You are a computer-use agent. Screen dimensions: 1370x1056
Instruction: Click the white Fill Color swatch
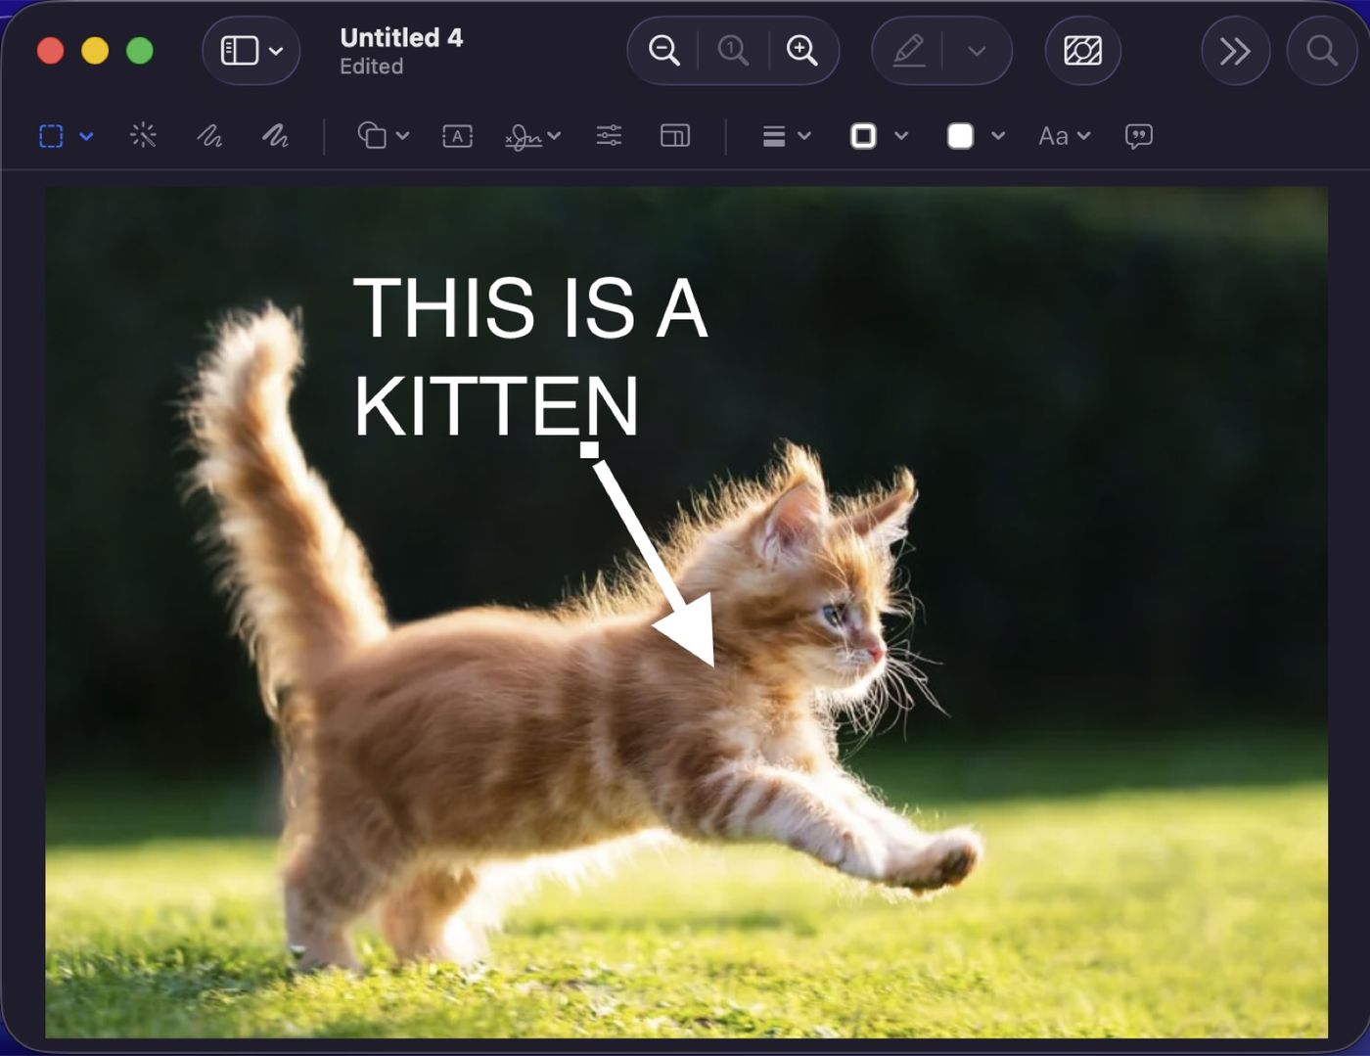(960, 136)
